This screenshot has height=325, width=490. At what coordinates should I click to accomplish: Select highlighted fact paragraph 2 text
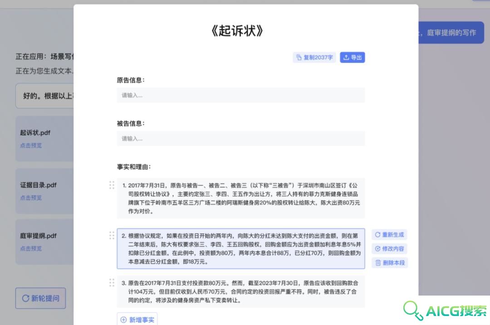[x=240, y=248]
